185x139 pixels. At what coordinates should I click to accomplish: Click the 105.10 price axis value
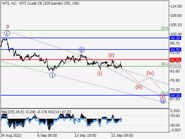click(x=176, y=25)
